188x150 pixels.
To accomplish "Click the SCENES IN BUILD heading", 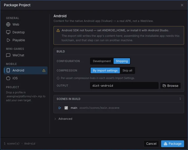I will pyautogui.click(x=68, y=99).
